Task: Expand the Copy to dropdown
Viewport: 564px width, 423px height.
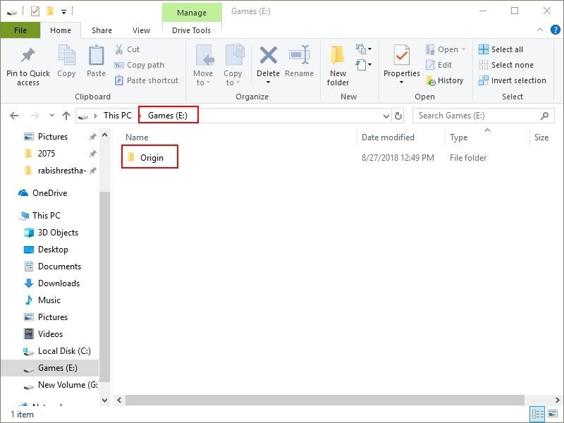Action: 232,82
